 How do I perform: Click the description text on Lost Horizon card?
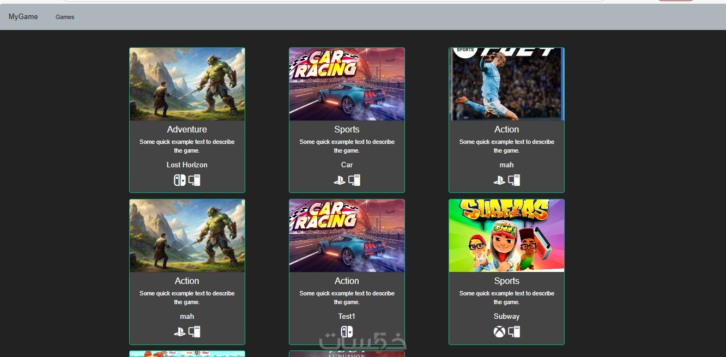187,146
